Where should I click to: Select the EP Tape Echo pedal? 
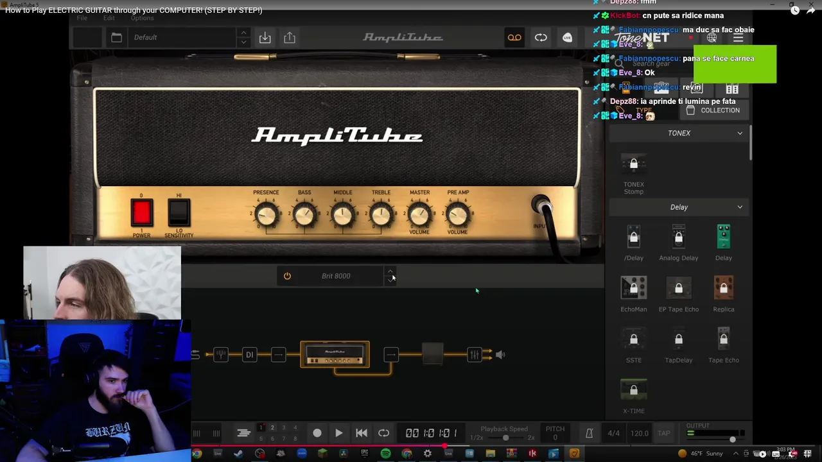point(678,294)
